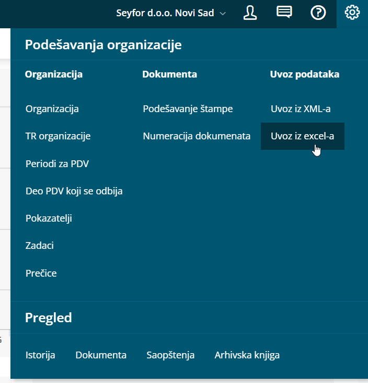Click the help question mark icon
Screen dimensions: 368x383
318,13
